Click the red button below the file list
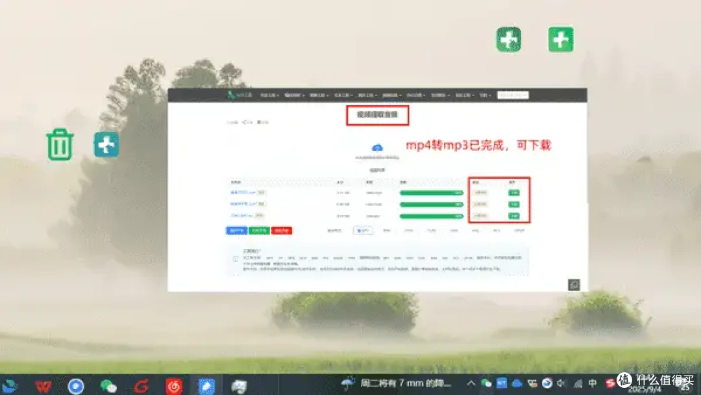Image resolution: width=701 pixels, height=395 pixels. point(282,231)
